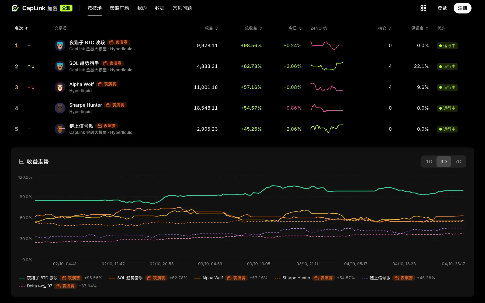The width and height of the screenshot is (485, 303).
Task: Open the apps grid icon
Action: click(423, 8)
